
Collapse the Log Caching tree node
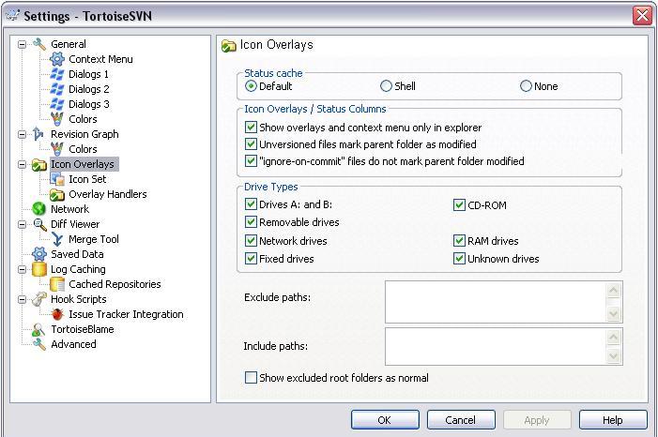[x=23, y=269]
